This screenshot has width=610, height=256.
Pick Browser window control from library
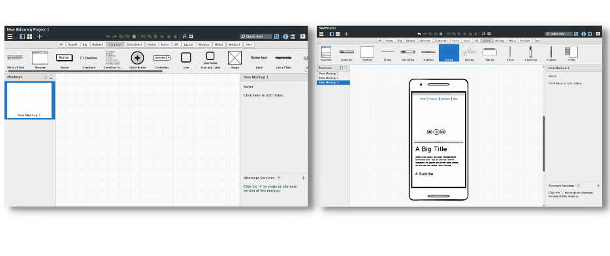click(x=40, y=60)
